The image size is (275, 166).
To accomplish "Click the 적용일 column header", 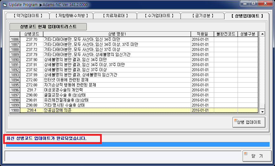I will click(x=202, y=34).
